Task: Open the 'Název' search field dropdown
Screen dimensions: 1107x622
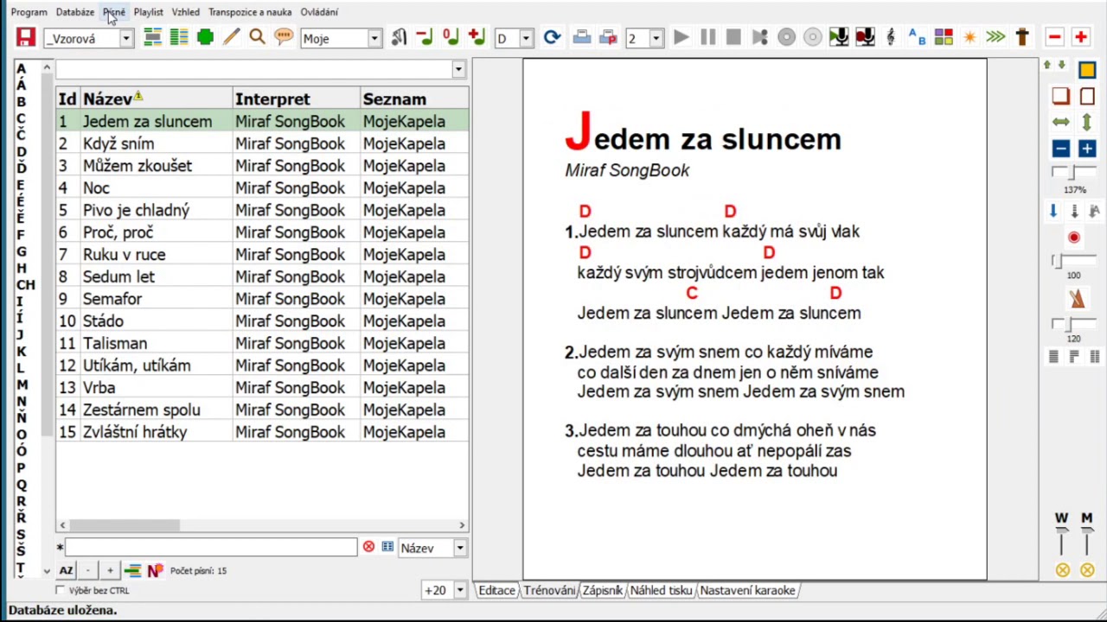Action: click(x=460, y=548)
